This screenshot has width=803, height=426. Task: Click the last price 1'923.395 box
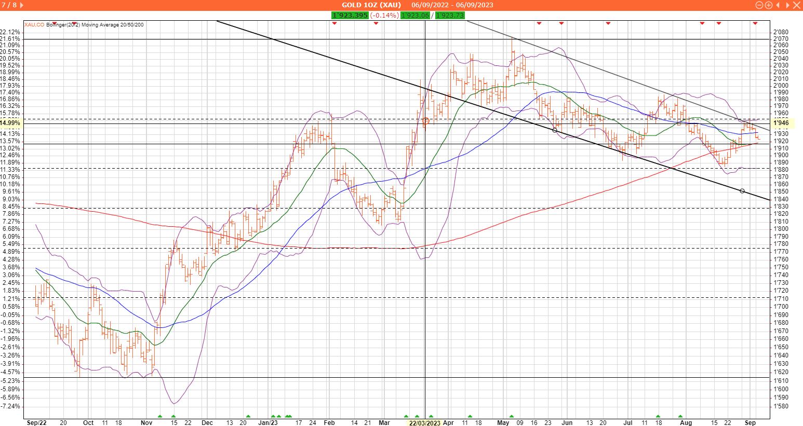point(350,16)
